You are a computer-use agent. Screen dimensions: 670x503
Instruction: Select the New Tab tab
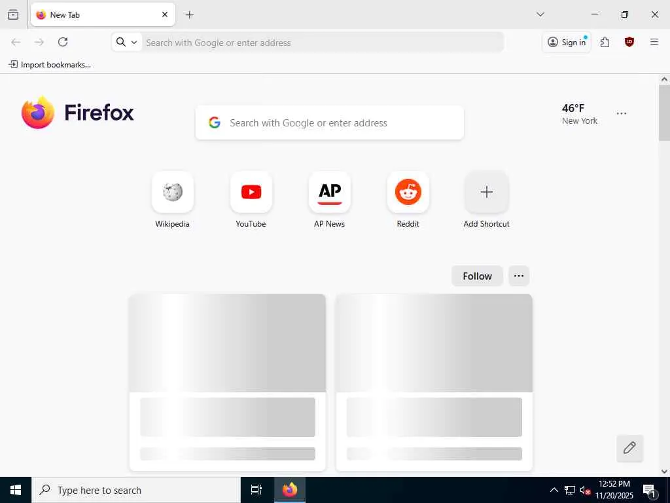click(103, 14)
